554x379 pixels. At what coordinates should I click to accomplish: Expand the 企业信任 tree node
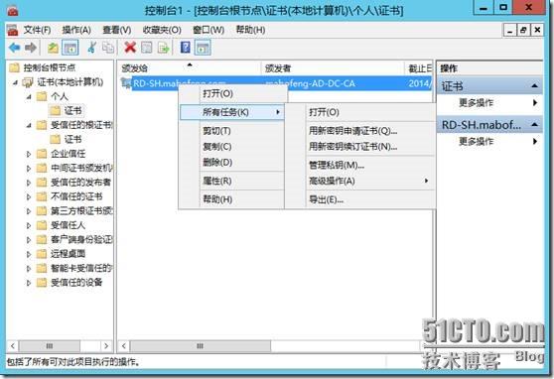tap(29, 154)
